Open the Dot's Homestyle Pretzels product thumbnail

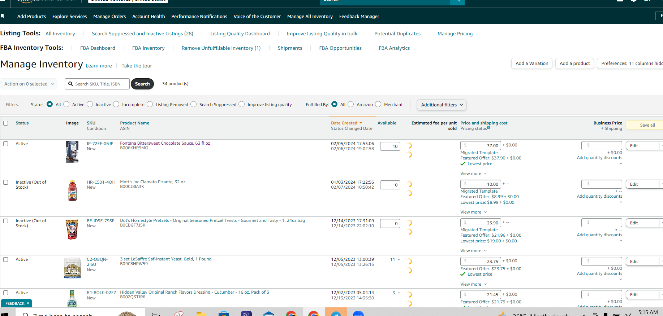click(x=72, y=229)
